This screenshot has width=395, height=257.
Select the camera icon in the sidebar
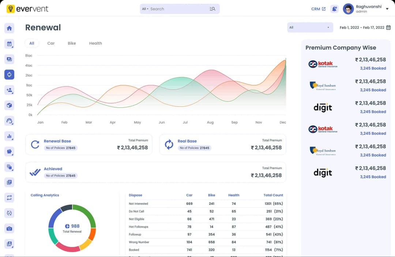(9, 228)
